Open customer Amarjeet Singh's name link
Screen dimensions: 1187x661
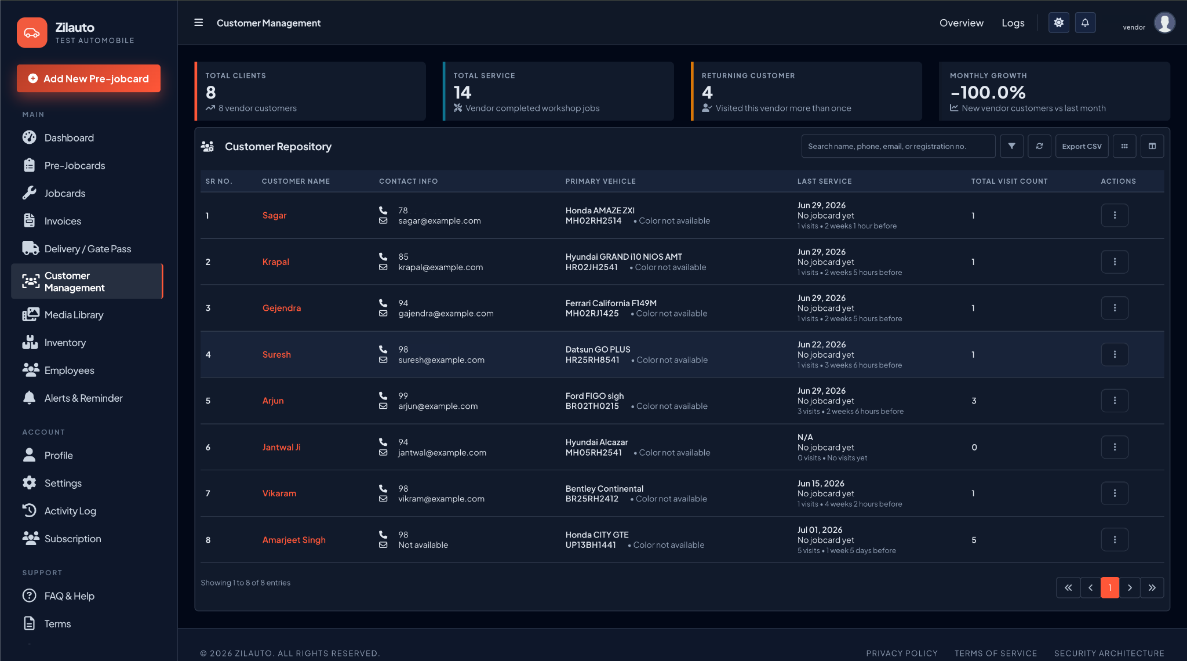(294, 540)
